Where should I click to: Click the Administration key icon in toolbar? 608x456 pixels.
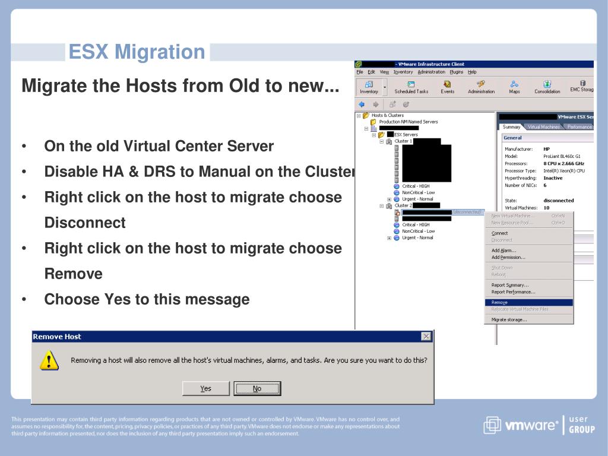pos(481,84)
